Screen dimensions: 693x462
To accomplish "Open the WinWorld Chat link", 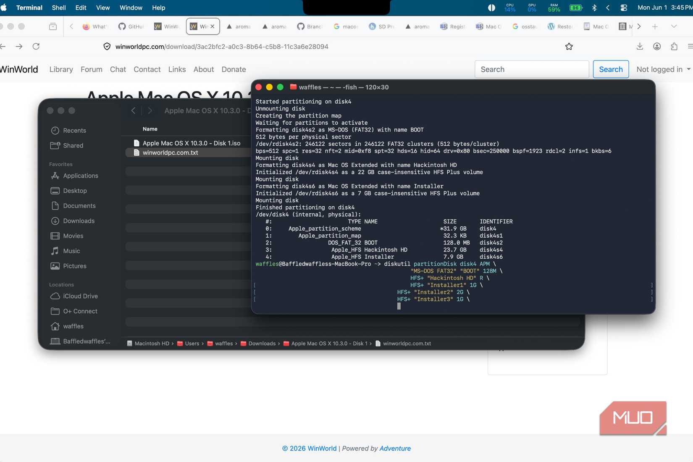I will (x=118, y=69).
